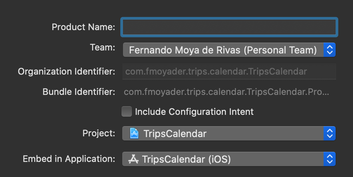Image resolution: width=353 pixels, height=177 pixels.
Task: Click the Fernando Moya de Rivas team name
Action: pyautogui.click(x=223, y=50)
